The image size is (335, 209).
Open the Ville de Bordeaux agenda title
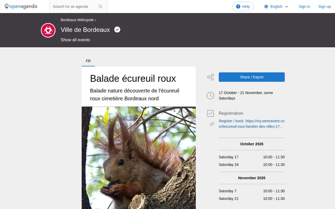[85, 30]
